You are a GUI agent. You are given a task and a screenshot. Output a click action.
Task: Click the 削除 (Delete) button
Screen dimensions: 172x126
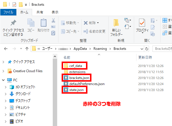90,23
